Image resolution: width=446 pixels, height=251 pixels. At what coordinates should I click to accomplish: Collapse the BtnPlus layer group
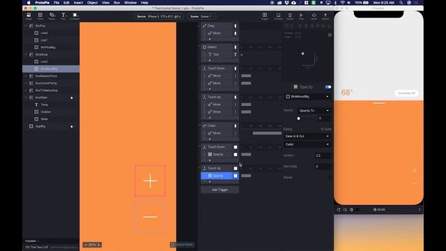26,26
